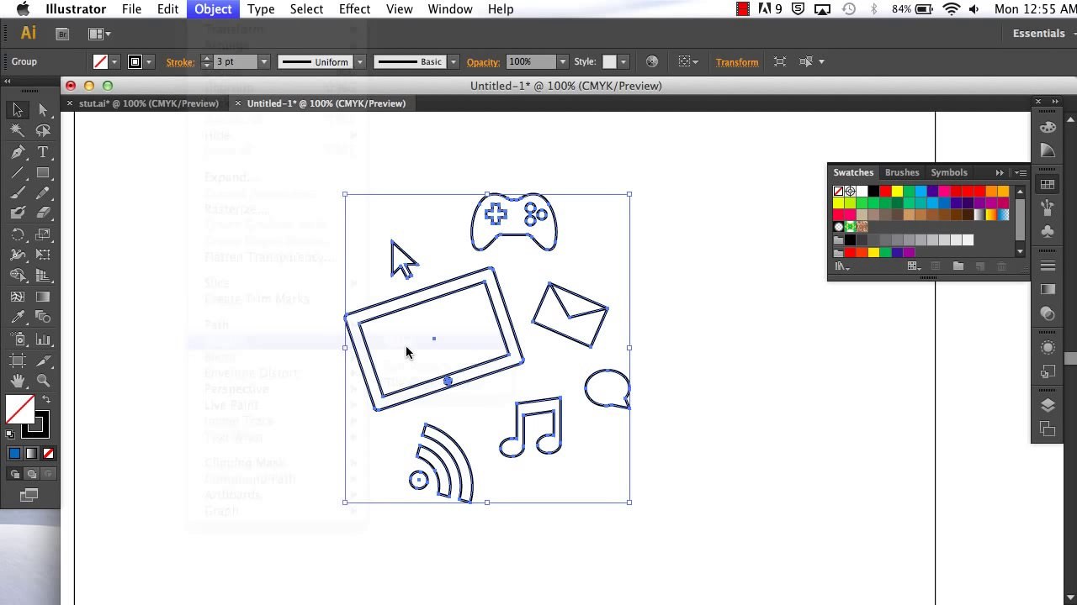Click the Transform link in control bar

737,61
